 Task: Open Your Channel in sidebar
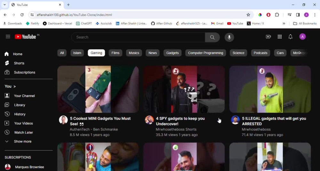[20, 96]
